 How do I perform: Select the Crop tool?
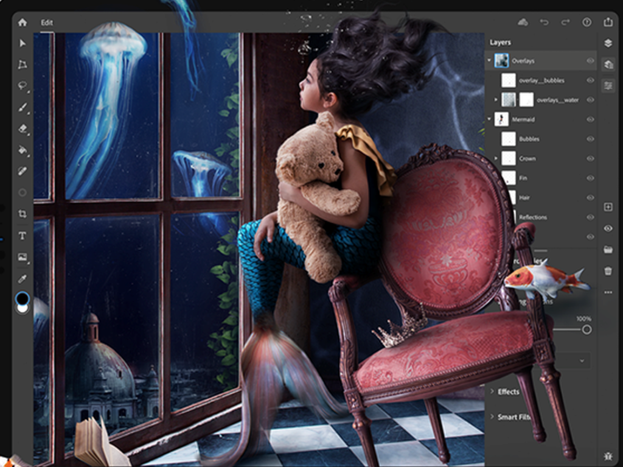[x=23, y=214]
